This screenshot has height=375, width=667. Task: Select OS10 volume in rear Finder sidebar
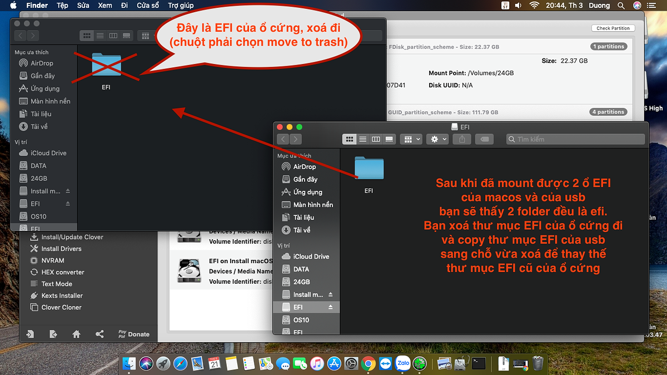32,216
